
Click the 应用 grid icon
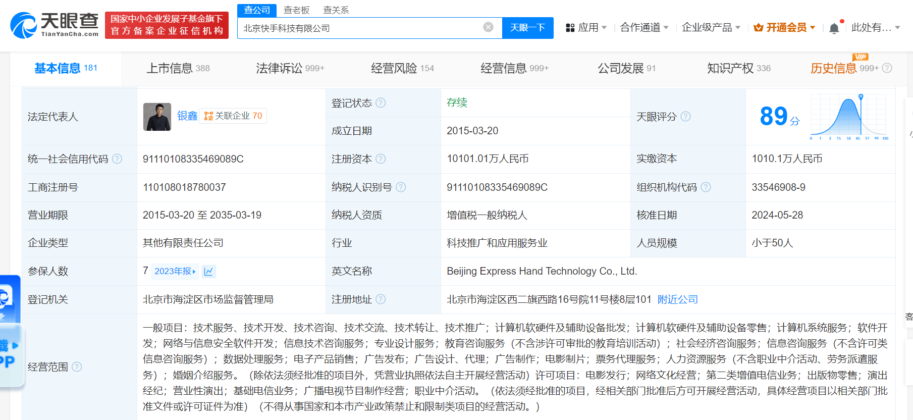click(570, 28)
